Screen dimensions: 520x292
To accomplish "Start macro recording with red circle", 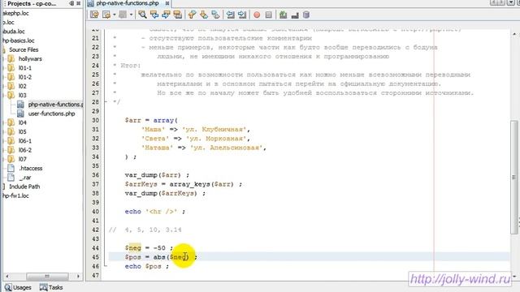I will 257,15.
